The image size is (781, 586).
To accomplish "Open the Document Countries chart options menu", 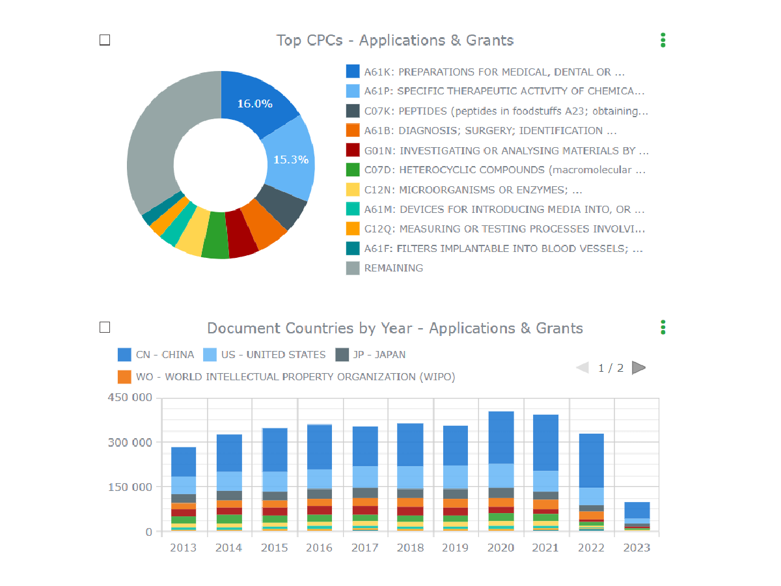I will (x=663, y=327).
